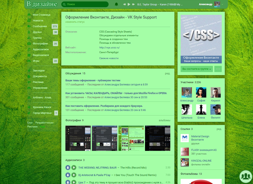Download 'The Hills (Record Mix)' audio

(68, 168)
